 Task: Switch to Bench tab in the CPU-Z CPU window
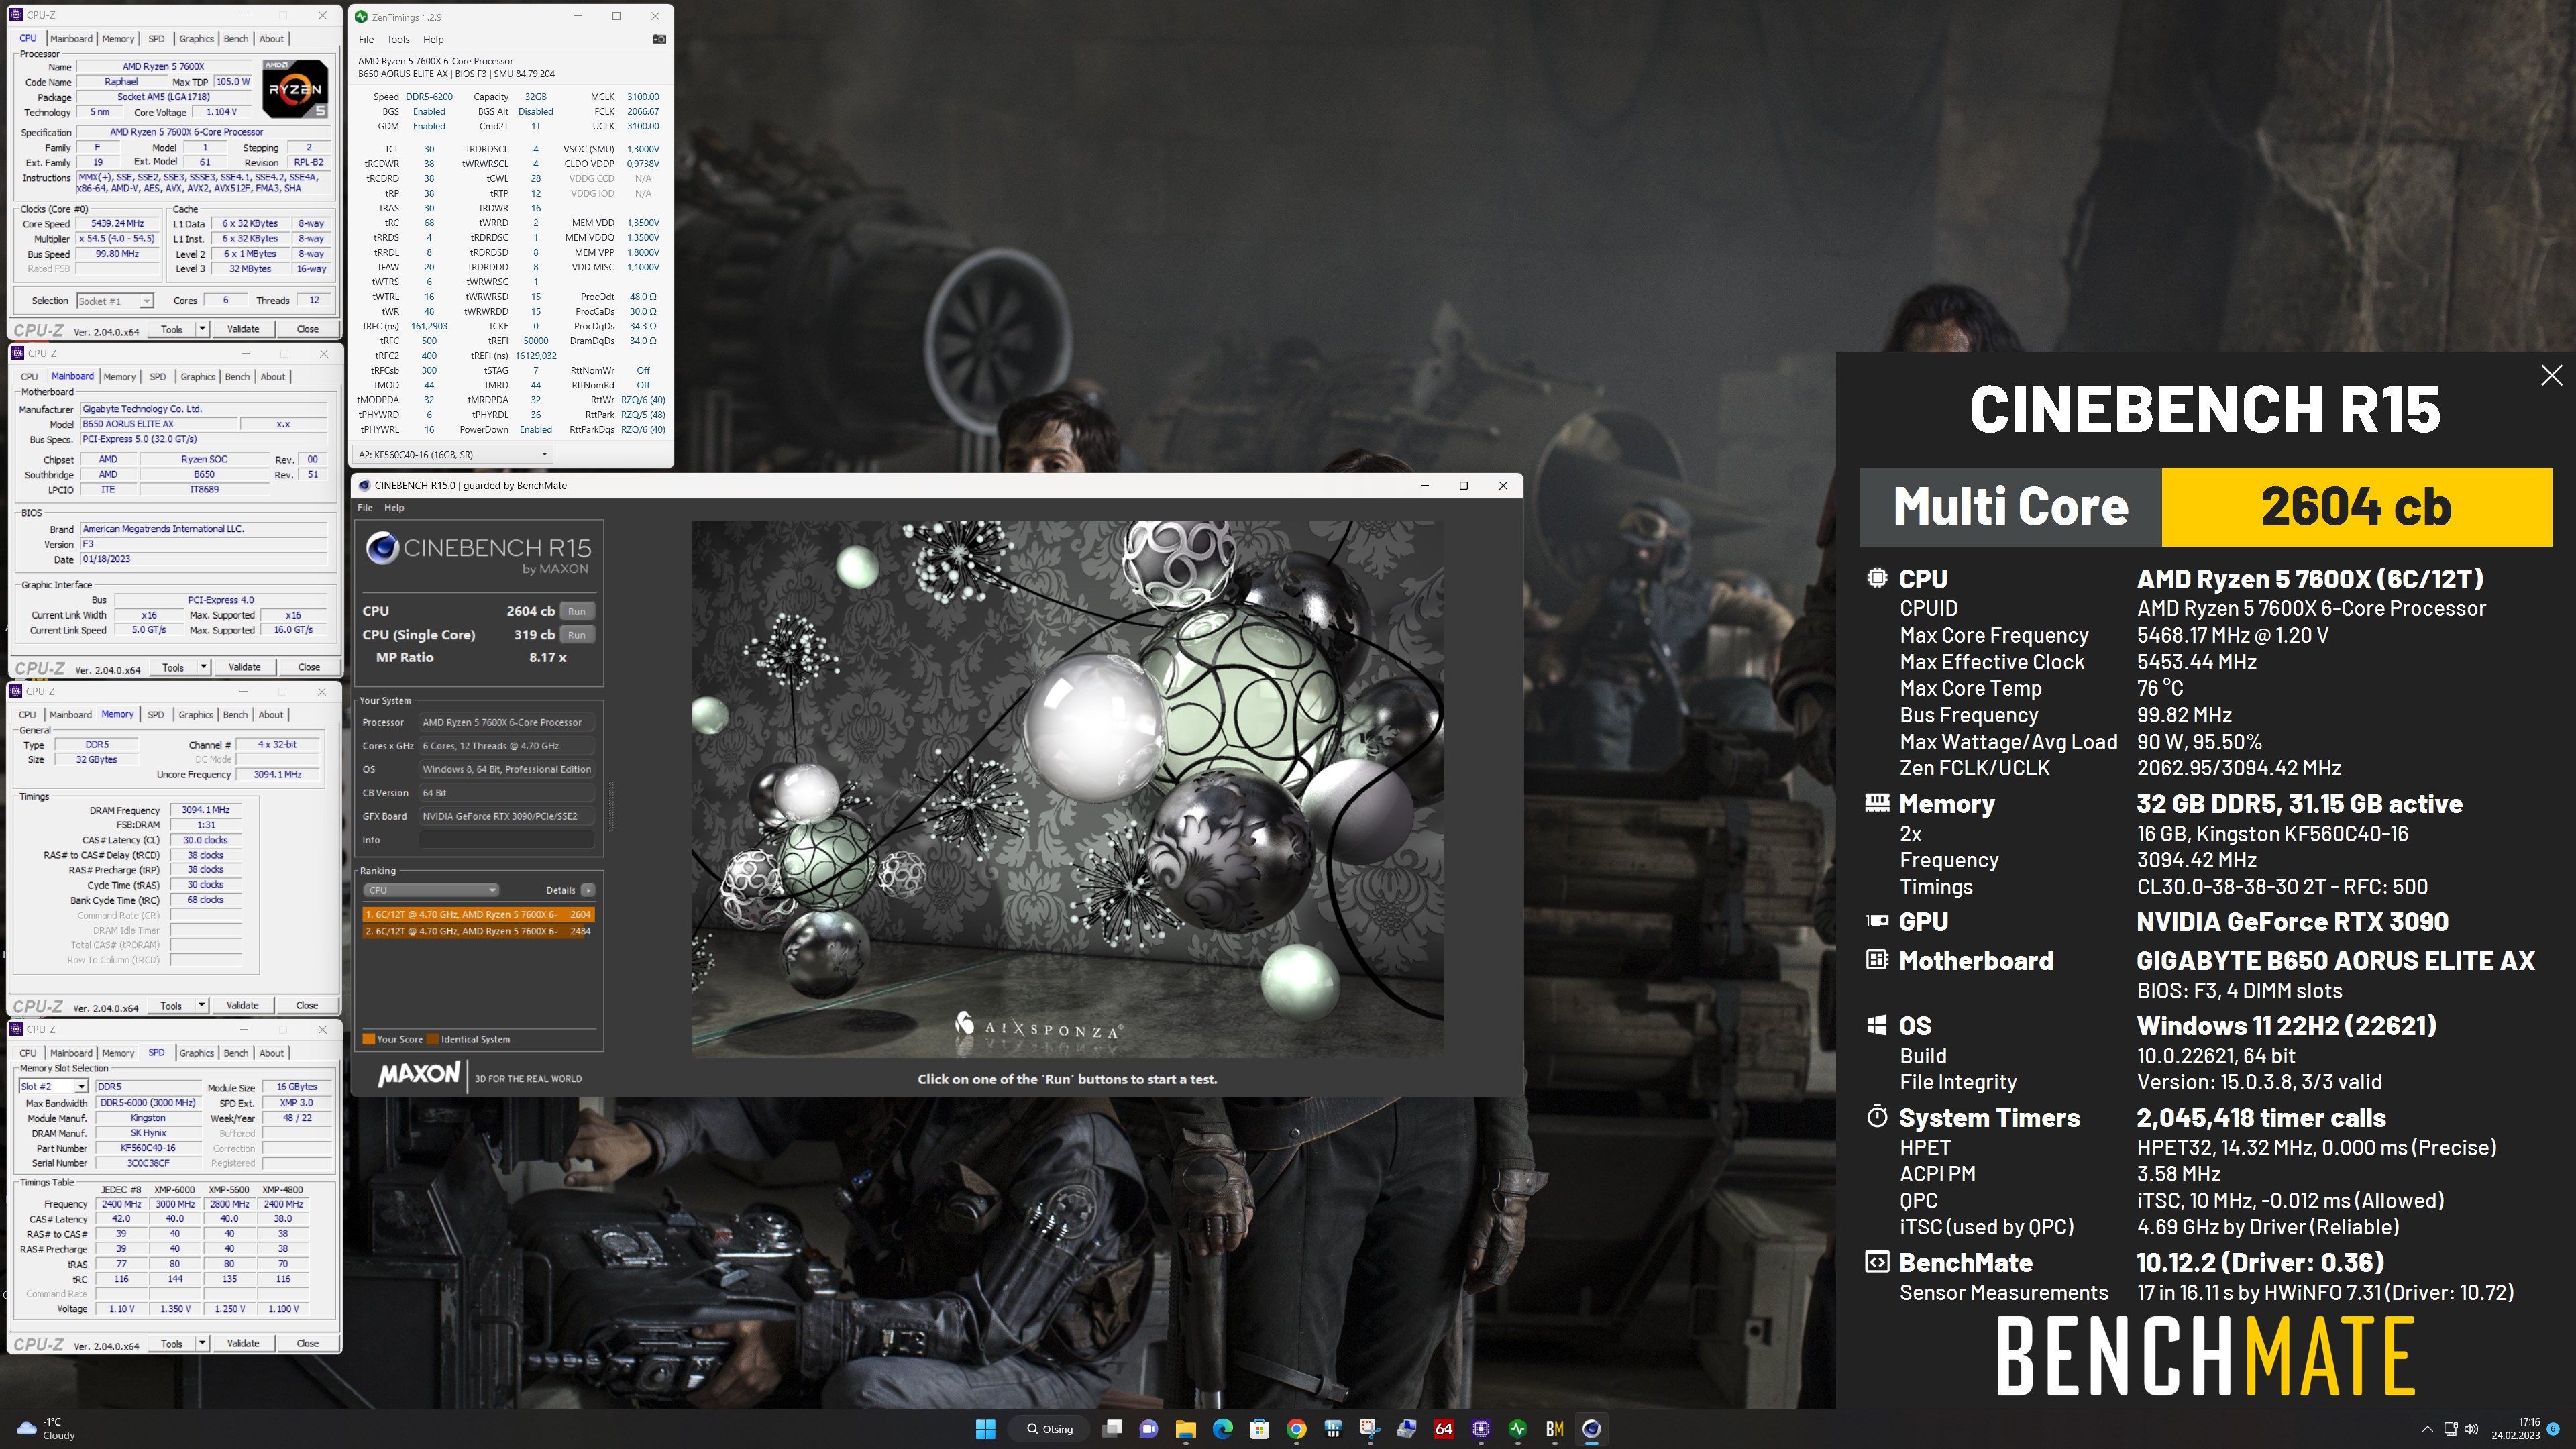(x=236, y=39)
